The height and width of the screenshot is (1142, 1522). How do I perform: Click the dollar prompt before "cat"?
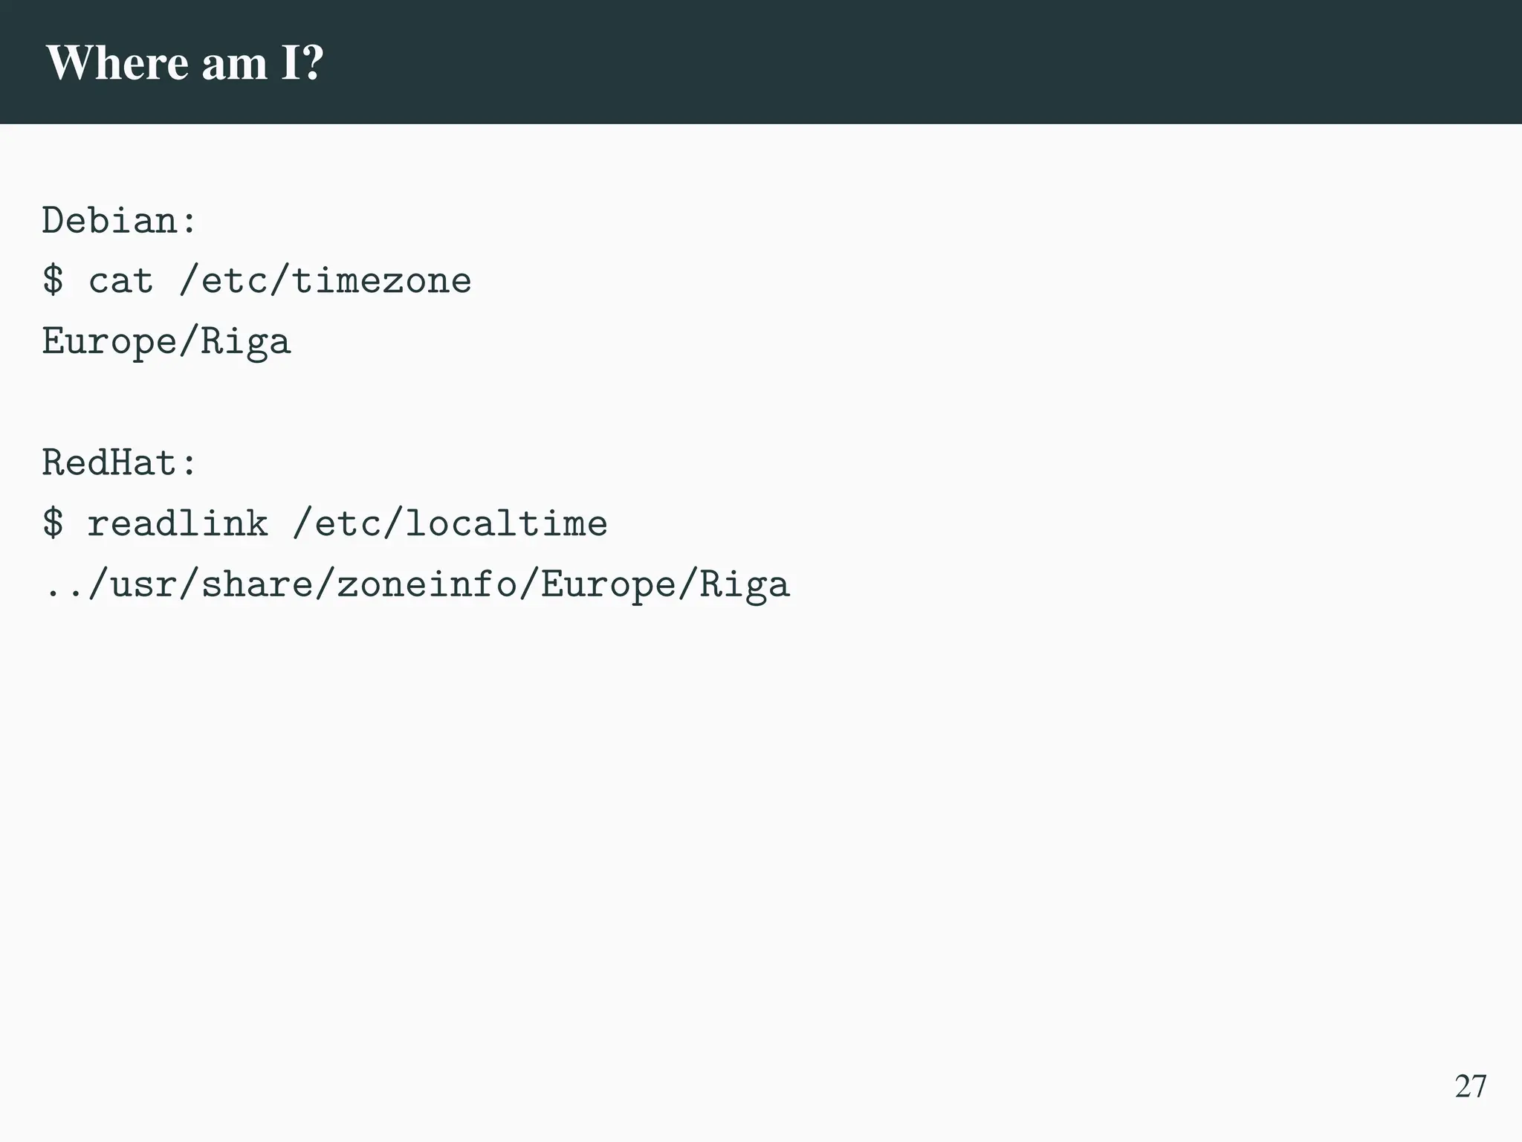point(53,281)
